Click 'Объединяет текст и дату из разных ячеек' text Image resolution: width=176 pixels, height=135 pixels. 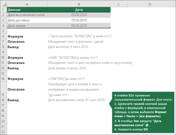click(x=90, y=63)
